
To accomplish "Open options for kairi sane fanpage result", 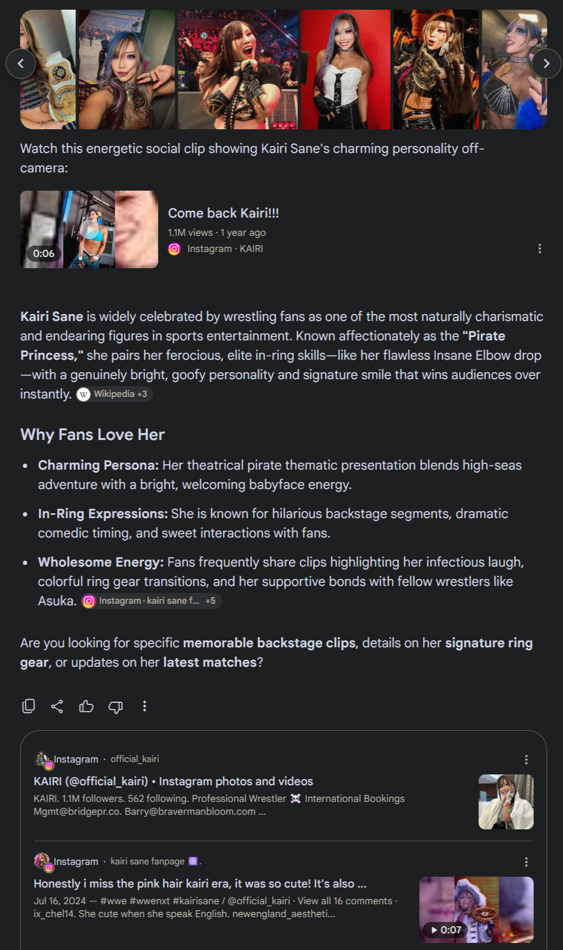I will (x=526, y=862).
